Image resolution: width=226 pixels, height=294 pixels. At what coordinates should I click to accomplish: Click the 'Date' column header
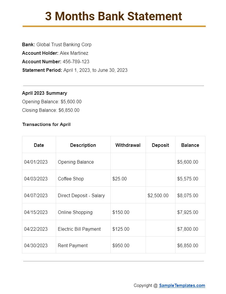tap(39, 145)
